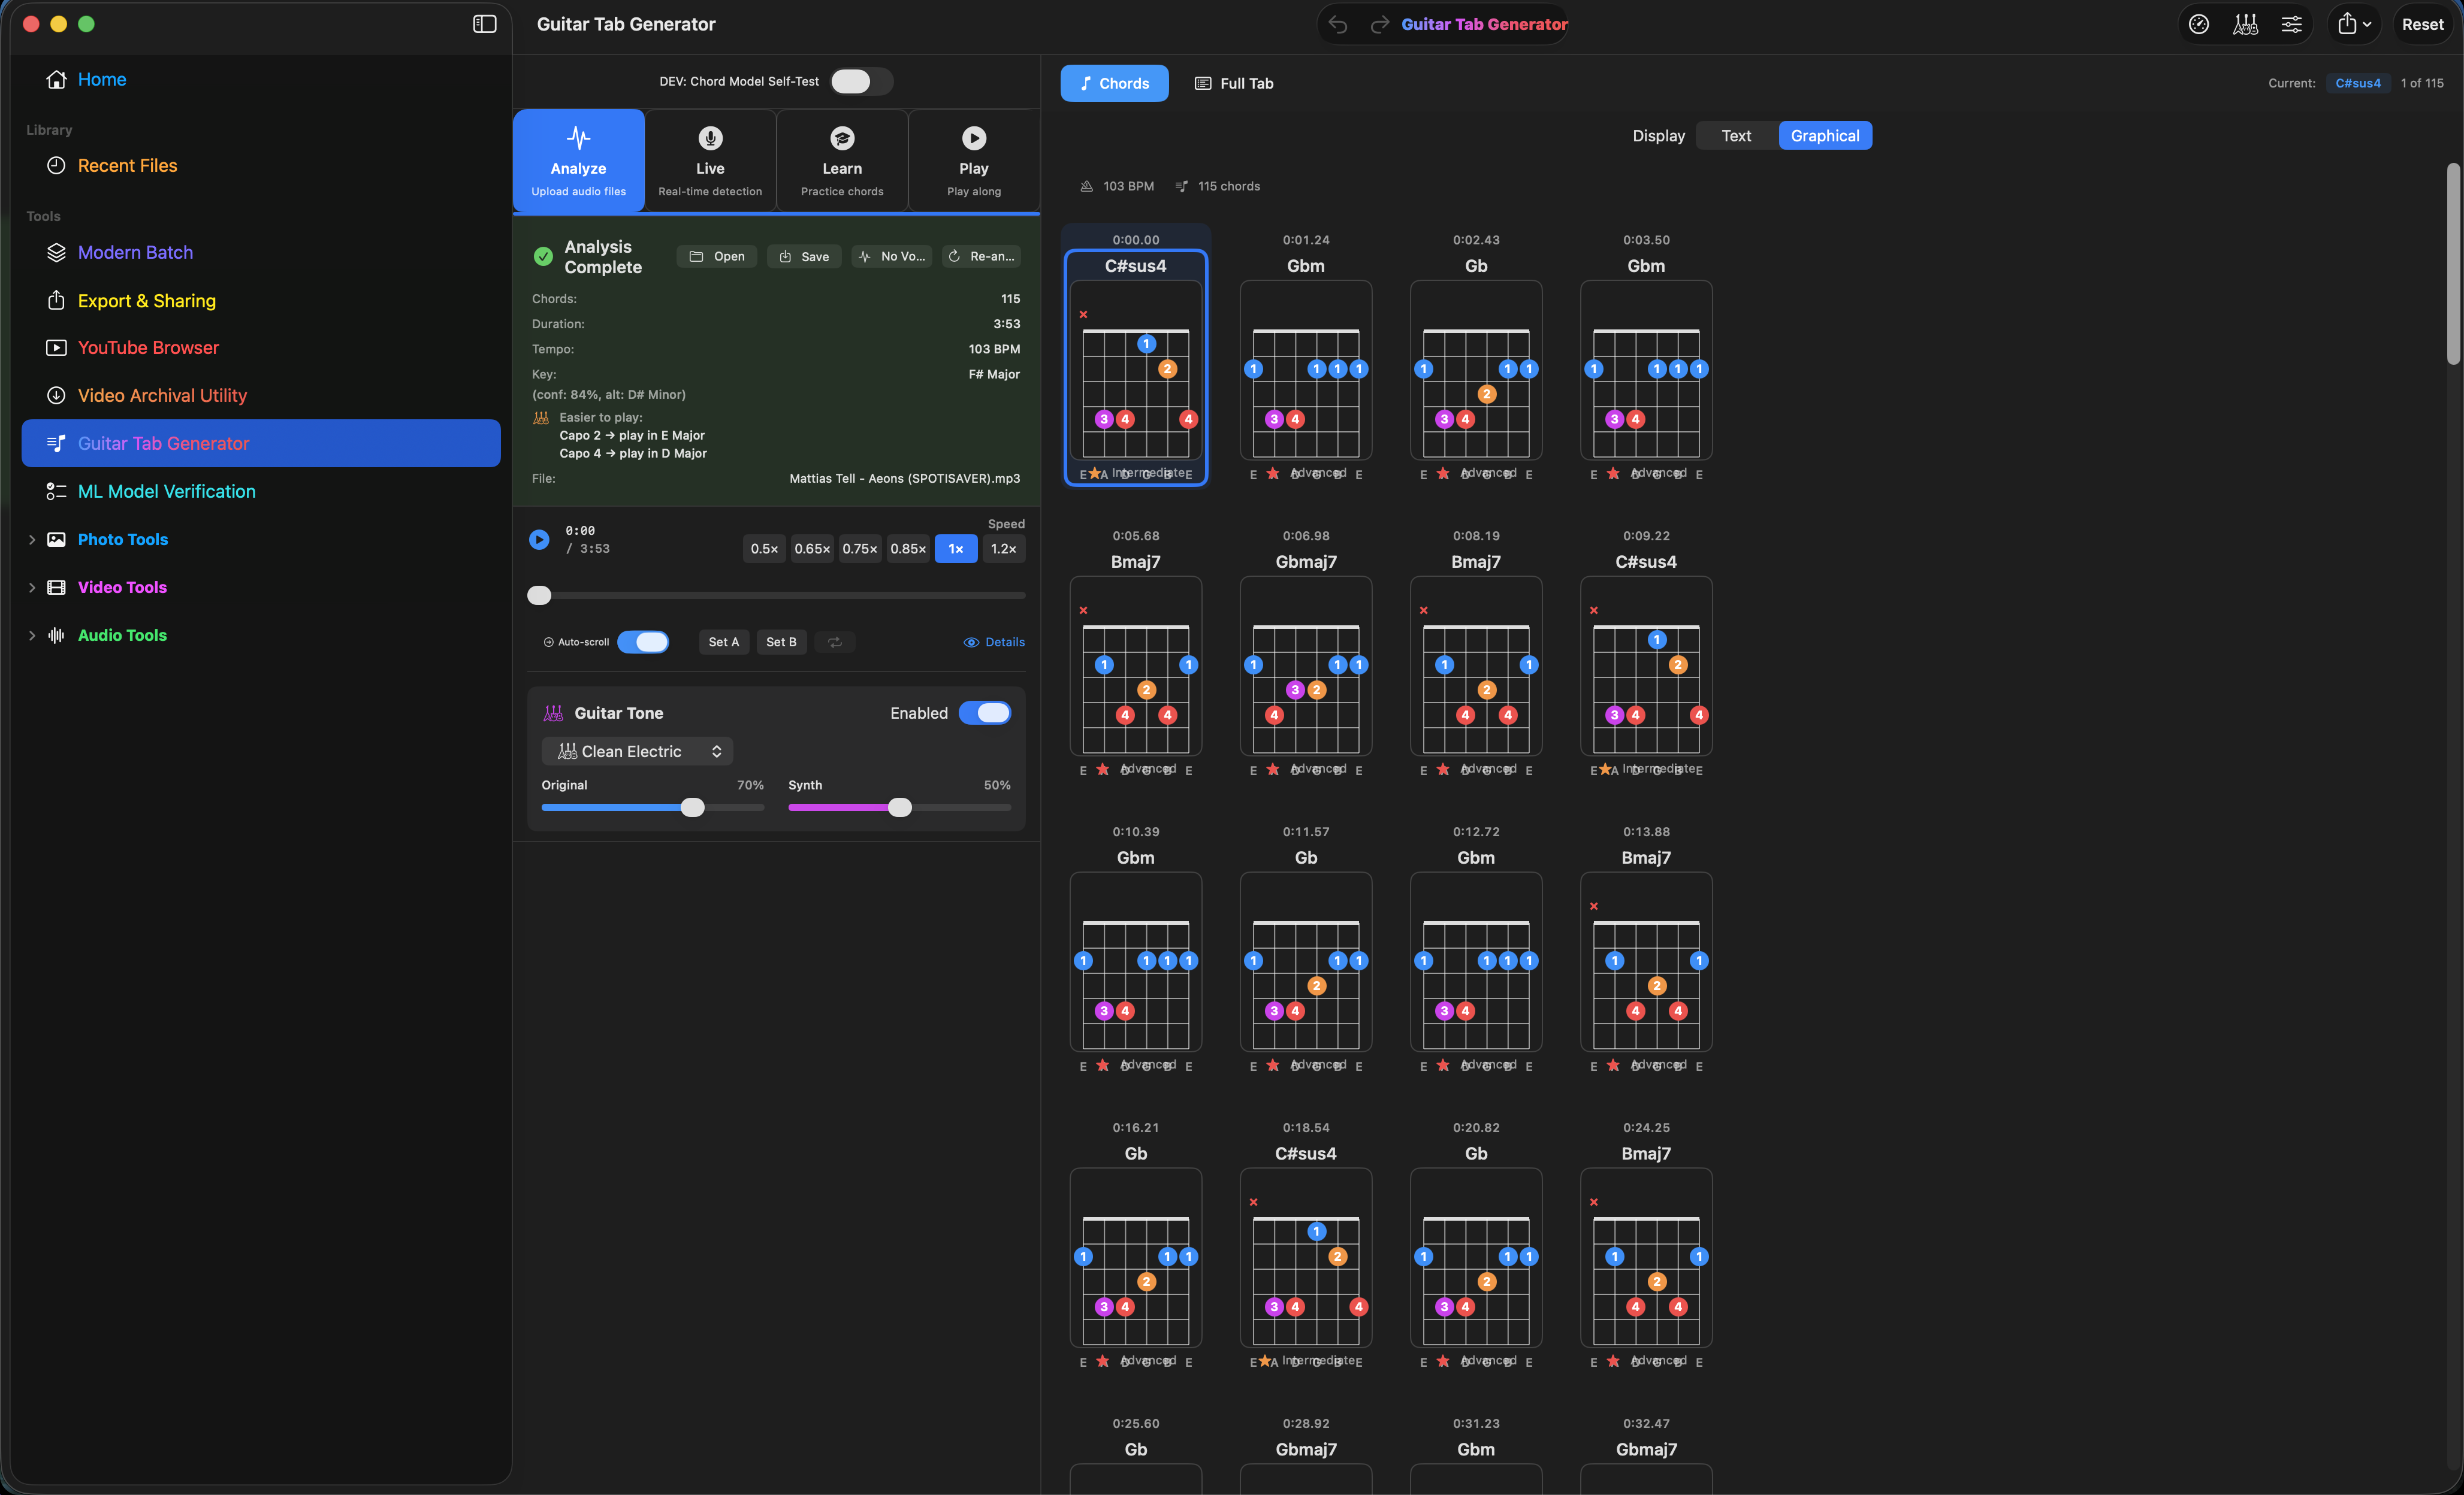
Task: Click the guitars icon in the top toolbar
Action: click(x=2245, y=24)
